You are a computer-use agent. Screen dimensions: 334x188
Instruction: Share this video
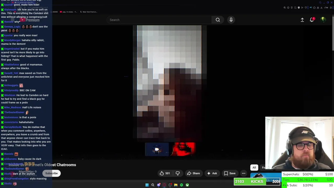[x=193, y=173]
